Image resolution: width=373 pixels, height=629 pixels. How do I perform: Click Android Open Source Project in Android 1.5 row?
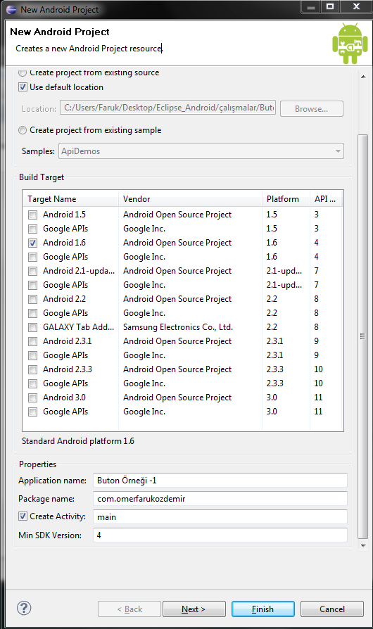coord(177,215)
